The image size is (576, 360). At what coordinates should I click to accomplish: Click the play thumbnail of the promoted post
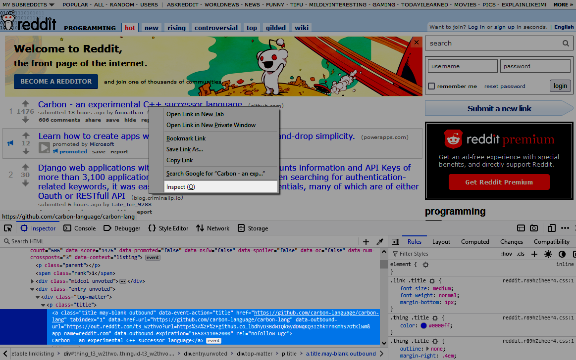tap(44, 148)
